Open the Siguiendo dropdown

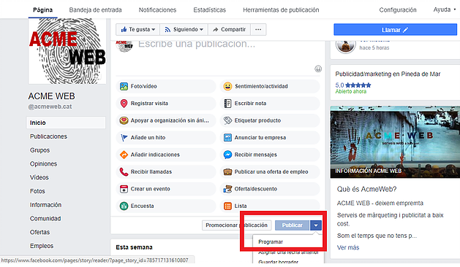[184, 30]
